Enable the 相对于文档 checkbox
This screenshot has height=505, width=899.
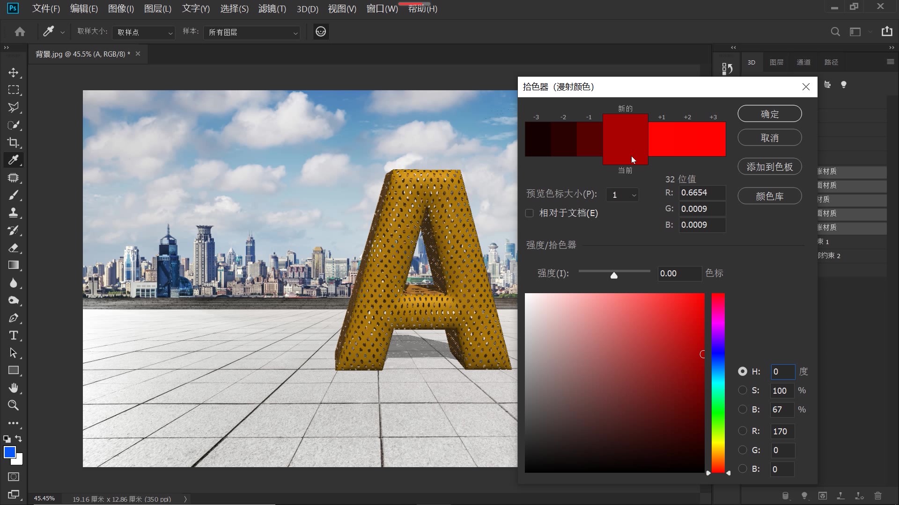tap(530, 213)
